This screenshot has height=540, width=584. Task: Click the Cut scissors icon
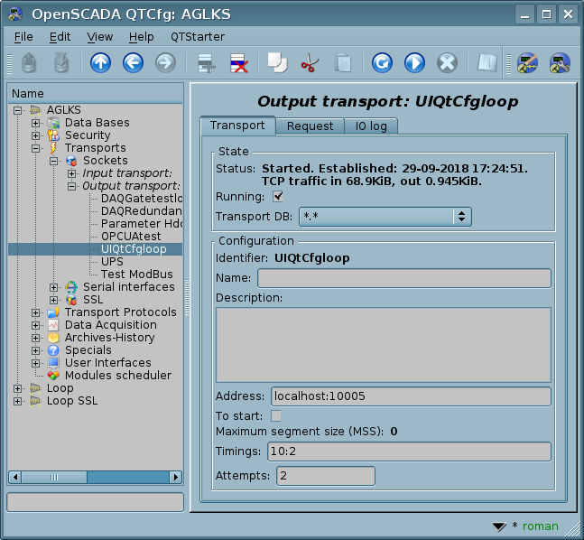point(310,62)
